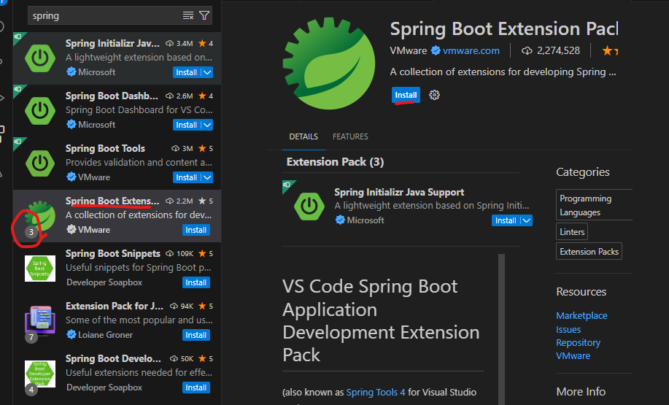Select the Linters category tag
Viewport: 669px width, 405px height.
572,232
